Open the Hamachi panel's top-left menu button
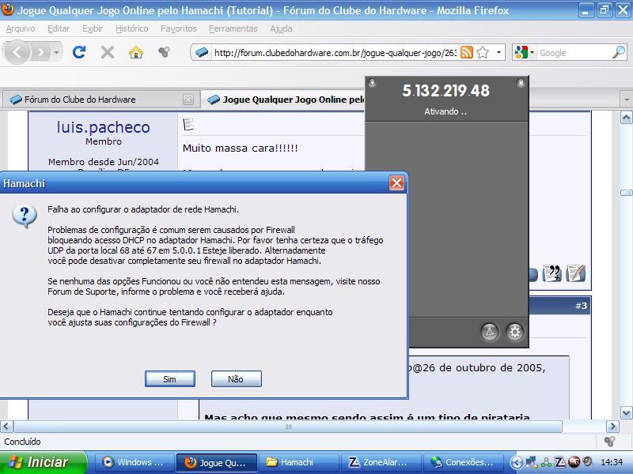This screenshot has height=474, width=633. [x=372, y=83]
